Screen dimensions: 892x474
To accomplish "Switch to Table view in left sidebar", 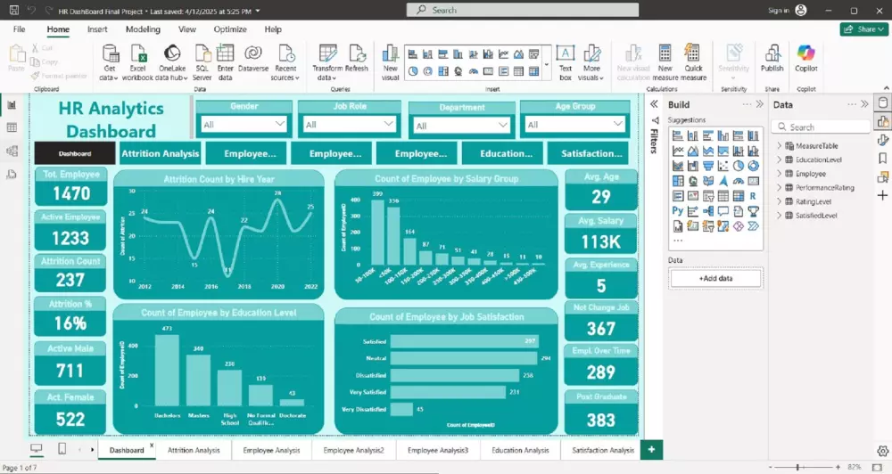I will (x=12, y=128).
